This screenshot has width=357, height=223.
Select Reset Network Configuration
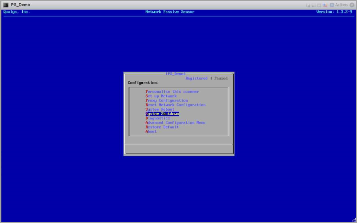pos(175,105)
